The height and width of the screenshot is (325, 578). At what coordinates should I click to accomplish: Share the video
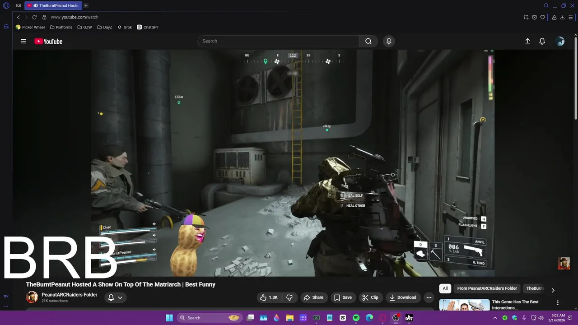click(x=313, y=297)
